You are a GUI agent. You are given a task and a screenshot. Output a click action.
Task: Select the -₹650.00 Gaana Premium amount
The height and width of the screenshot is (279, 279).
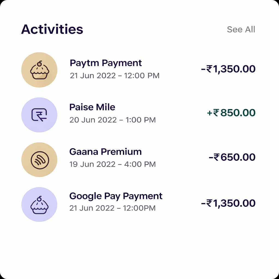coord(232,157)
